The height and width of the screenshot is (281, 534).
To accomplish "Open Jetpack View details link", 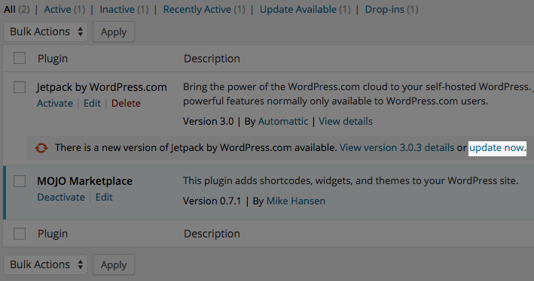I will point(346,121).
